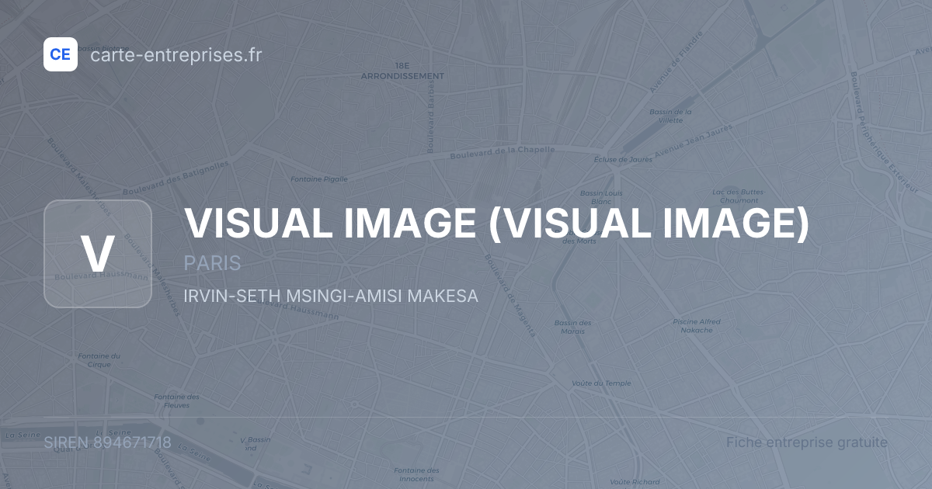Click the Lac des Buttes-Chaumont map label
This screenshot has width=932, height=489.
click(739, 196)
